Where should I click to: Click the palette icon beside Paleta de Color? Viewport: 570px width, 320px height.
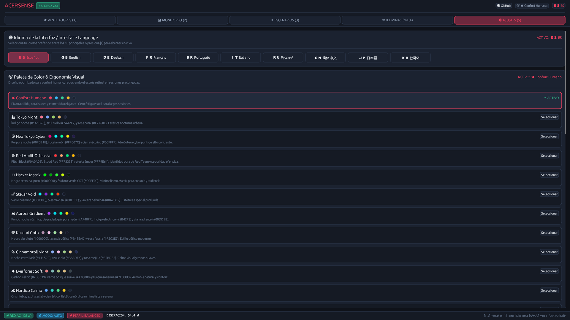pos(11,77)
